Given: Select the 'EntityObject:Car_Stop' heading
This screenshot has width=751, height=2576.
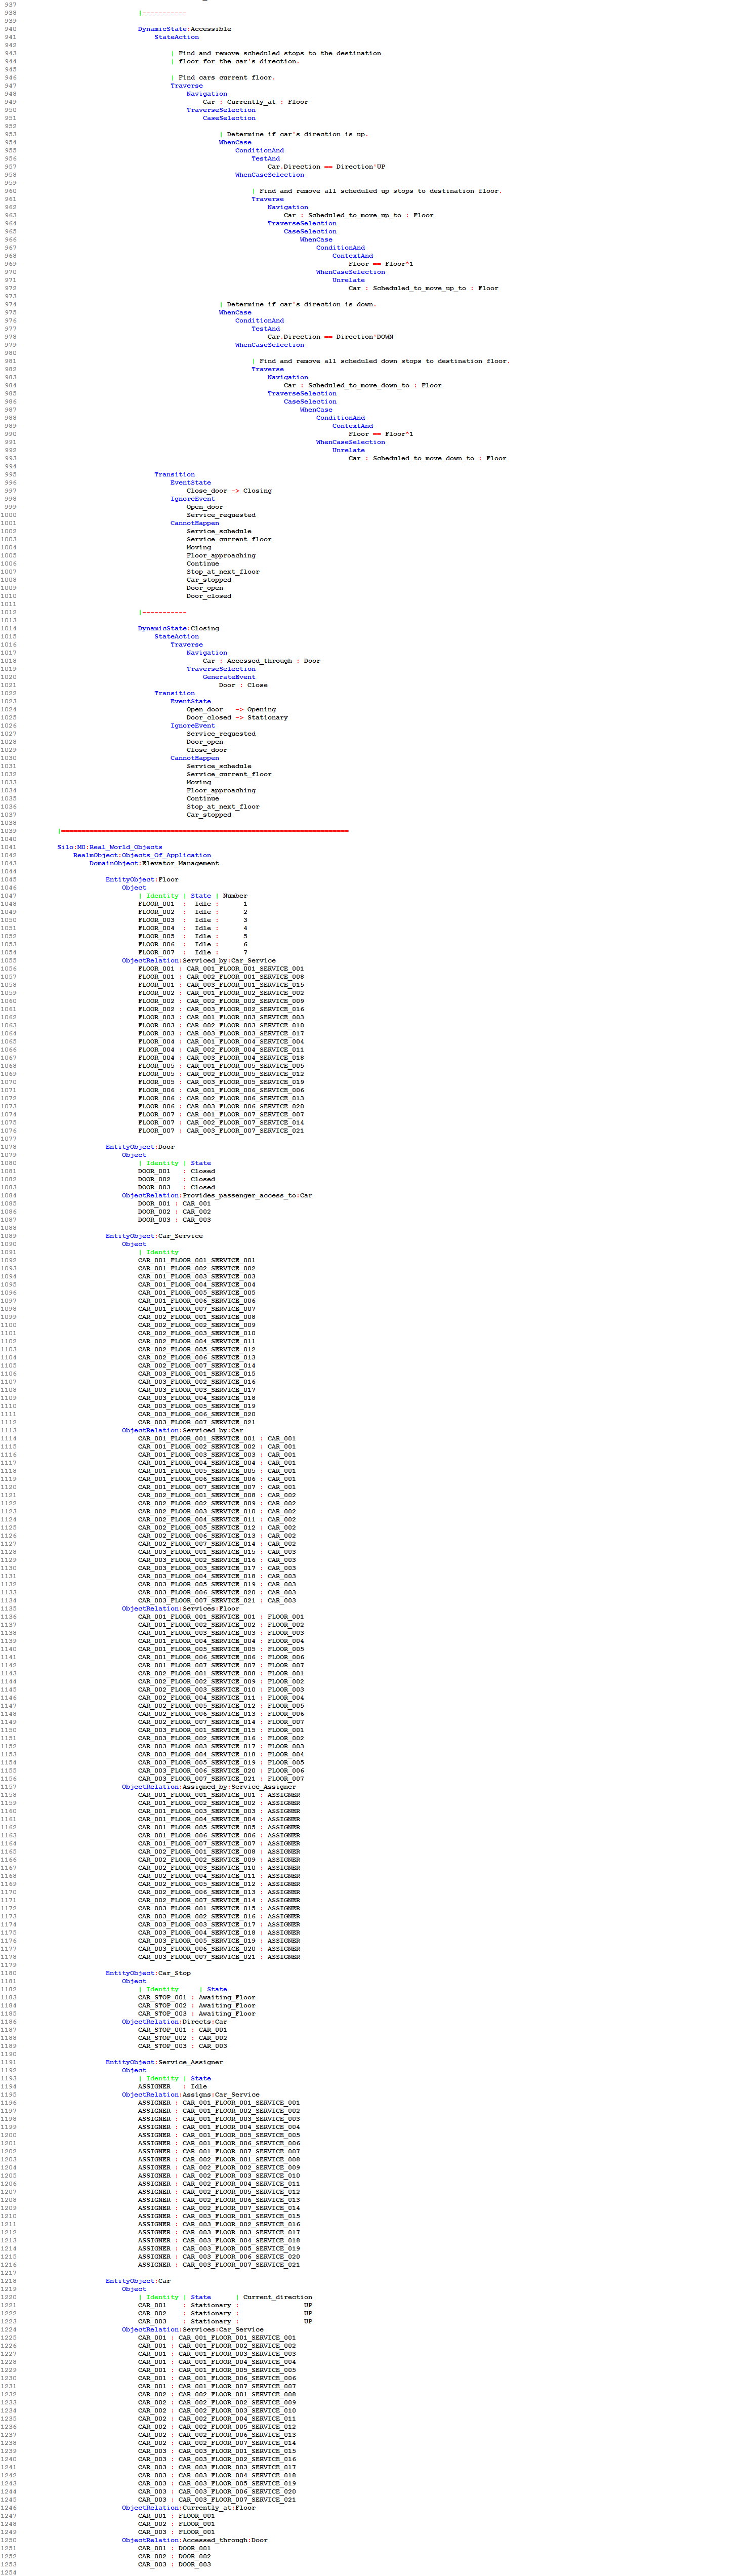Looking at the screenshot, I should (x=148, y=1973).
